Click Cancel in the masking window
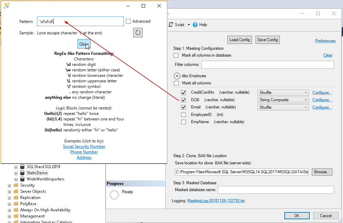Viewport: 343px width, 223px height. click(326, 216)
